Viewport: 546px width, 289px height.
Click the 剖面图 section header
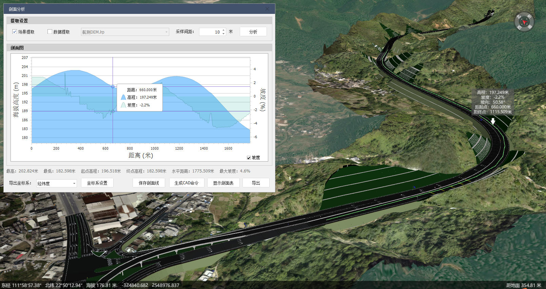[x=17, y=48]
